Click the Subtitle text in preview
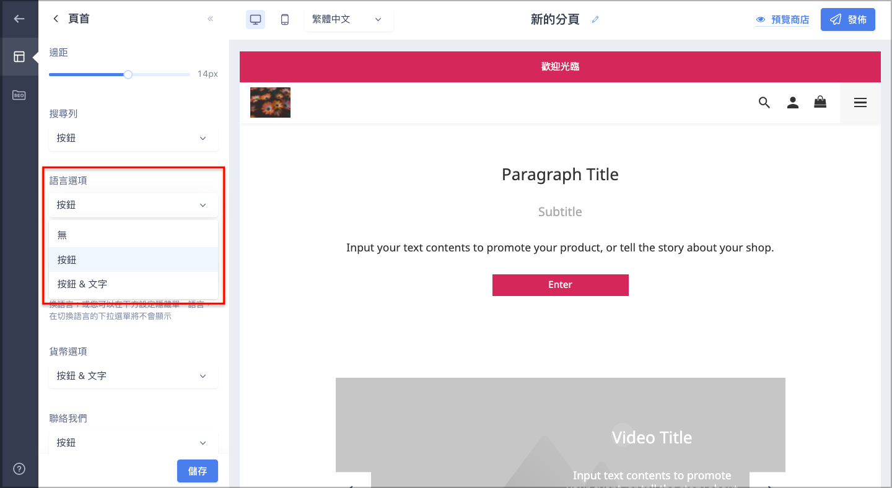The height and width of the screenshot is (488, 892). point(560,212)
